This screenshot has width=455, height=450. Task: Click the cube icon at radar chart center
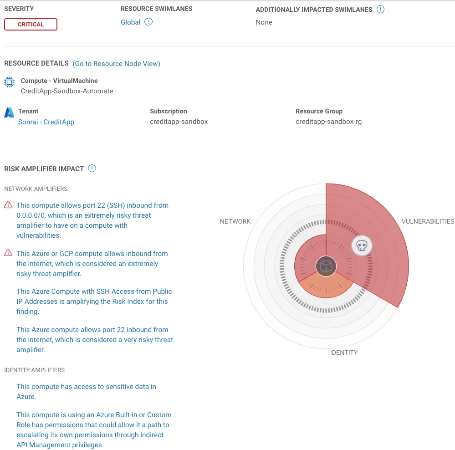coord(326,266)
